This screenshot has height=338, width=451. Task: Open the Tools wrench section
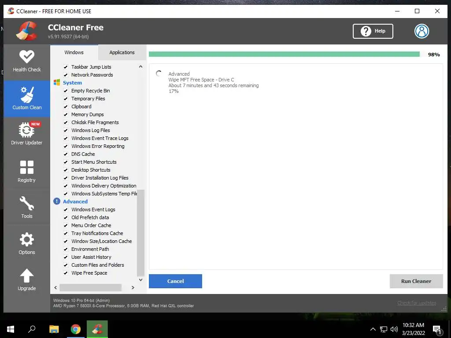[27, 208]
